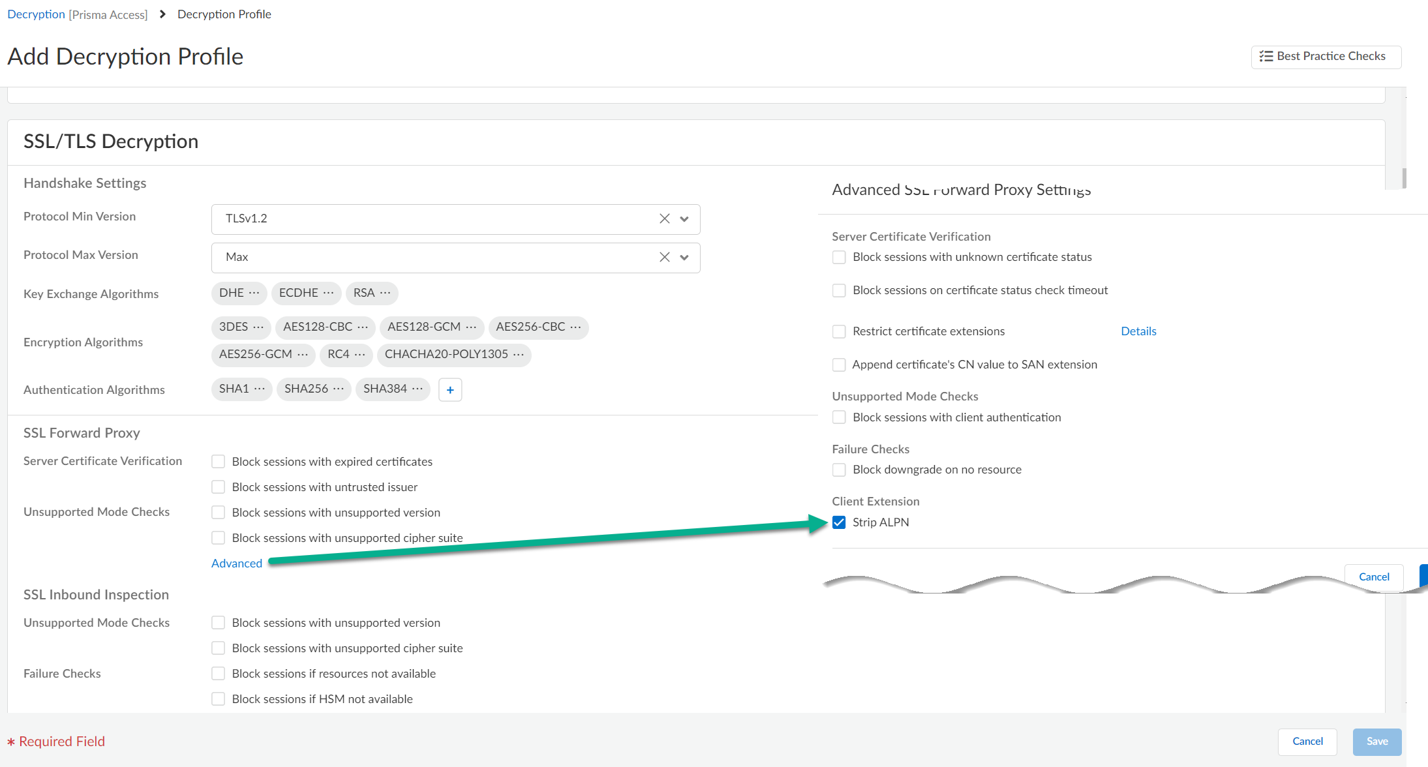The width and height of the screenshot is (1428, 767).
Task: Open Best Practice Checks
Action: click(1326, 57)
